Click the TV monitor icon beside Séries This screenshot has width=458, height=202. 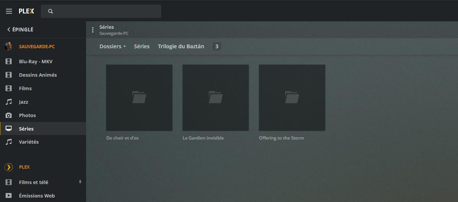point(9,129)
